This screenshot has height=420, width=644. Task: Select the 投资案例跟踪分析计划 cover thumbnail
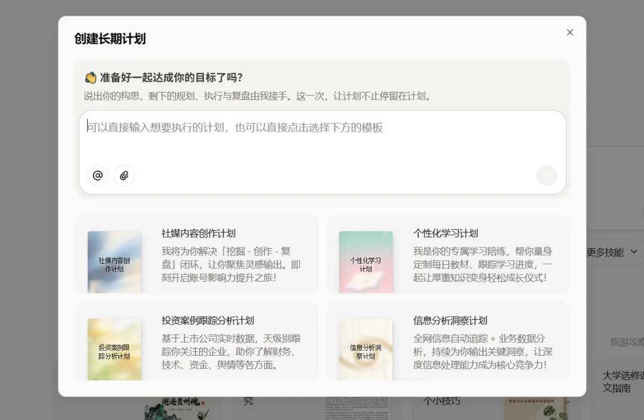coord(114,349)
